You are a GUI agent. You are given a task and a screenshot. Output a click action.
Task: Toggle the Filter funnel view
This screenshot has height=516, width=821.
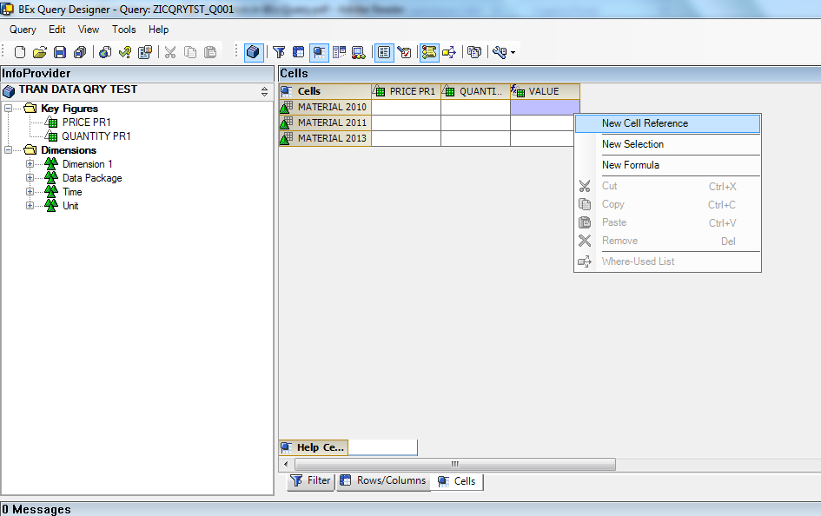click(x=279, y=52)
